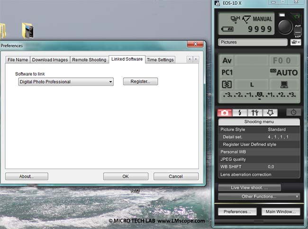Image resolution: width=308 pixels, height=229 pixels.
Task: Switch to the flash settings tab icon
Action: [x=239, y=113]
